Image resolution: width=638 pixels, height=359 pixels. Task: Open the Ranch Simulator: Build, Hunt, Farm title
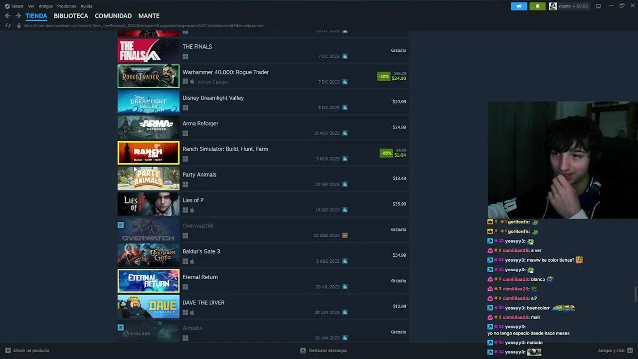coord(225,149)
